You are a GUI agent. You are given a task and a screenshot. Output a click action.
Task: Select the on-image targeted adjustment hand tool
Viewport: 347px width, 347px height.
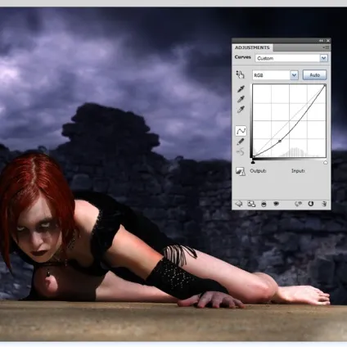pyautogui.click(x=240, y=74)
